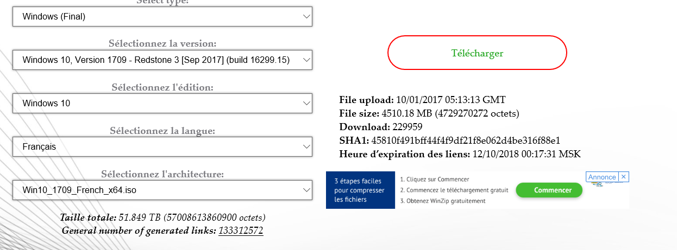The image size is (677, 250).
Task: Click the 'Sélectionnez l'architecture:' label
Action: coord(162,174)
